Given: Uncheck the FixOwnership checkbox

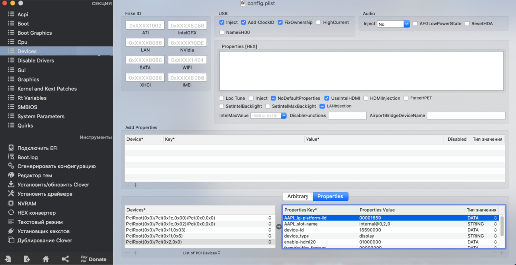Looking at the screenshot, I should (280, 23).
